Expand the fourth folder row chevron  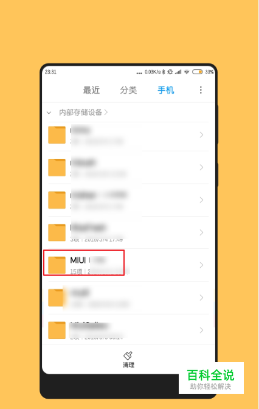[x=201, y=232]
